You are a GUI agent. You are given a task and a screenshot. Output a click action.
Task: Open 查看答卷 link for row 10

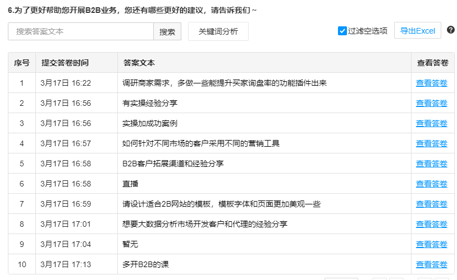[x=432, y=264]
